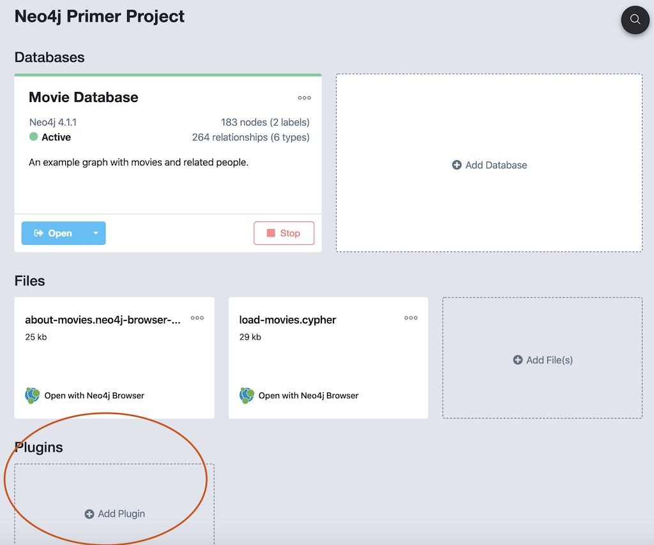Click the Active status label
This screenshot has height=545, width=654.
tap(56, 137)
